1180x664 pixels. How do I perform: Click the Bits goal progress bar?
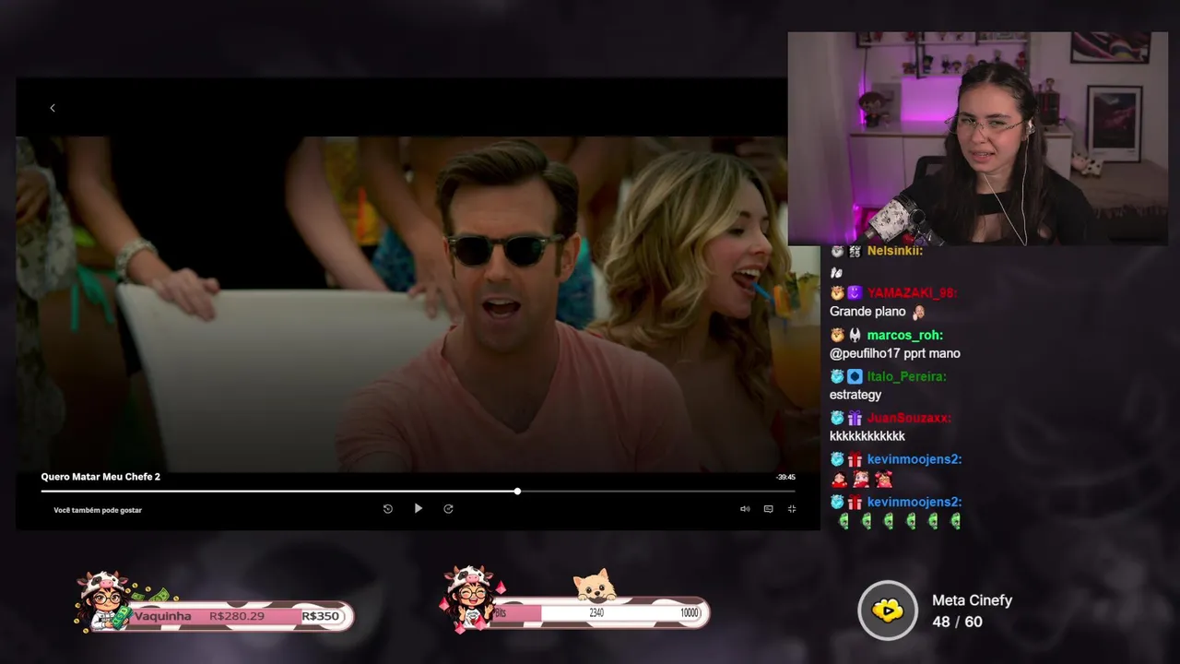coord(598,612)
